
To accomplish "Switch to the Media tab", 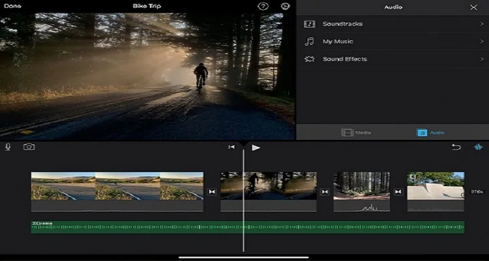I will pos(356,132).
